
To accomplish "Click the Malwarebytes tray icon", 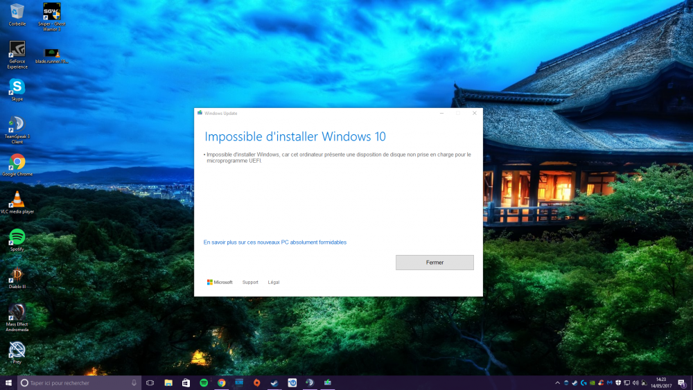I will tap(609, 383).
